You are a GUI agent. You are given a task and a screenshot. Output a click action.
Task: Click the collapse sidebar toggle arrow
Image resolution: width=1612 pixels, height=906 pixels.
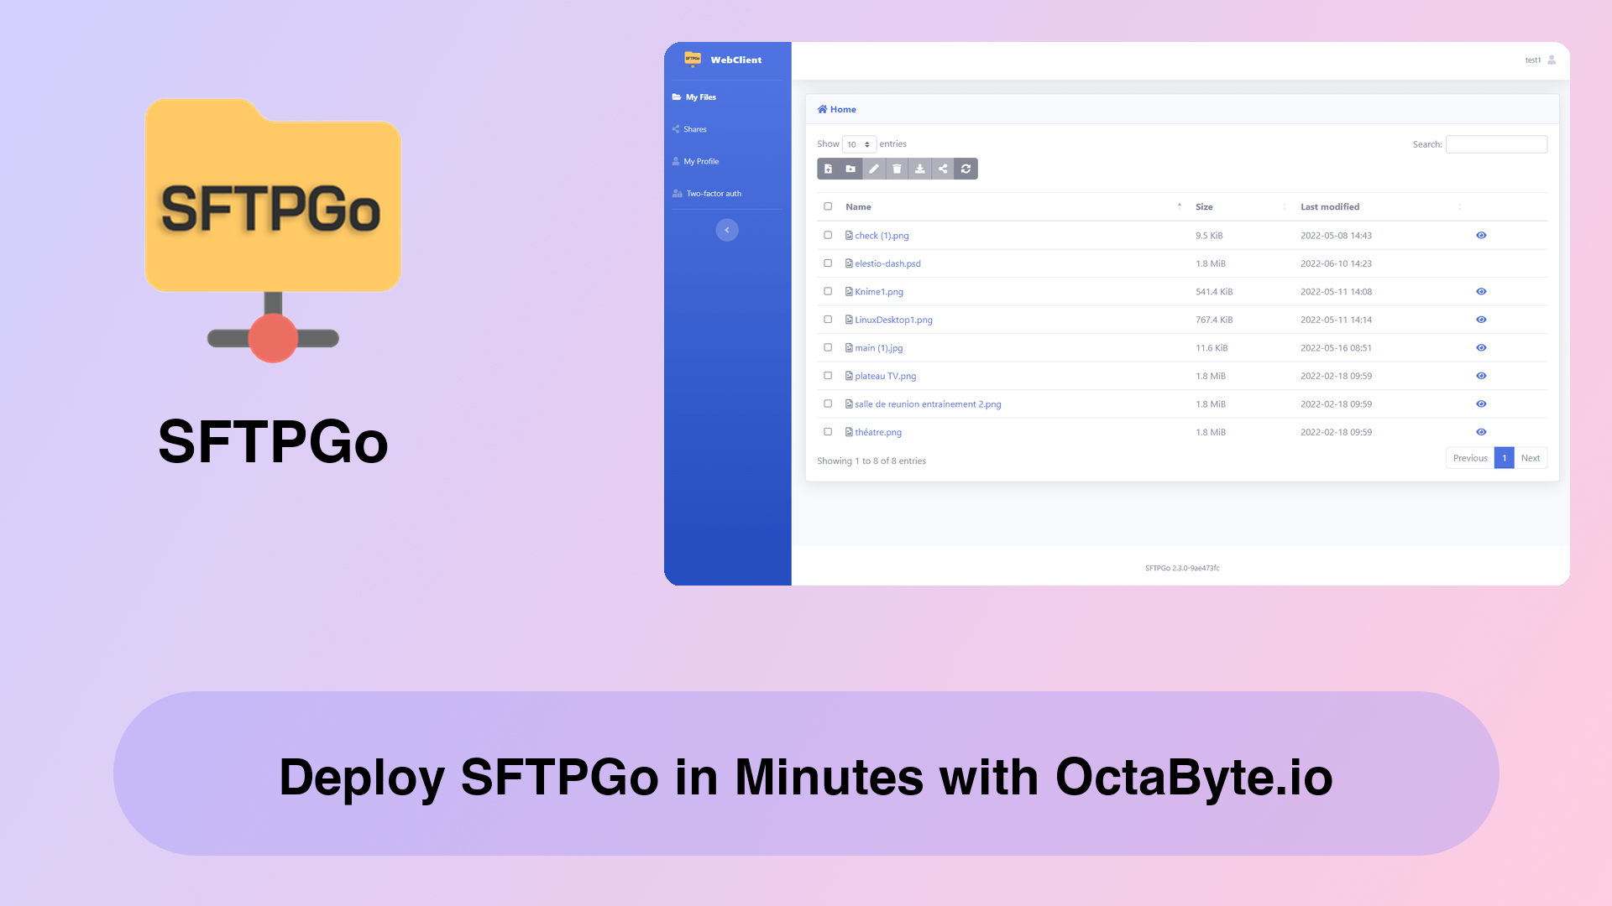pyautogui.click(x=727, y=229)
